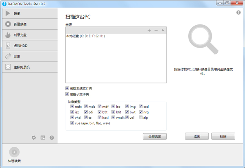Uncheck the mdf image type
This screenshot has height=168, width=245.
click(100, 106)
